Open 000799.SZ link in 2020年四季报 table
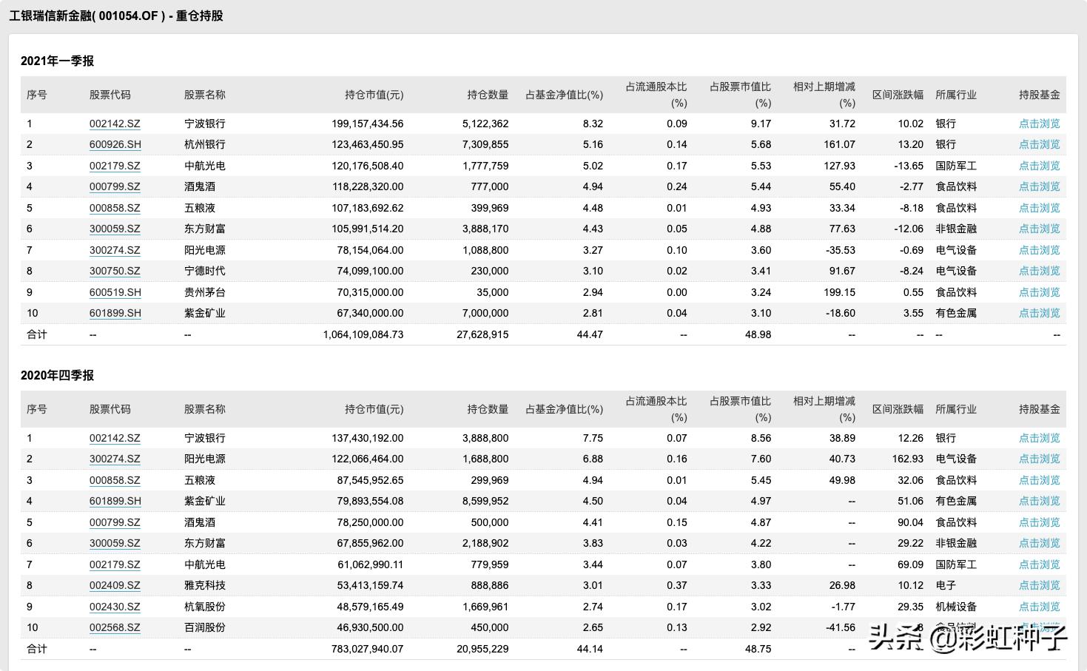 click(x=115, y=522)
